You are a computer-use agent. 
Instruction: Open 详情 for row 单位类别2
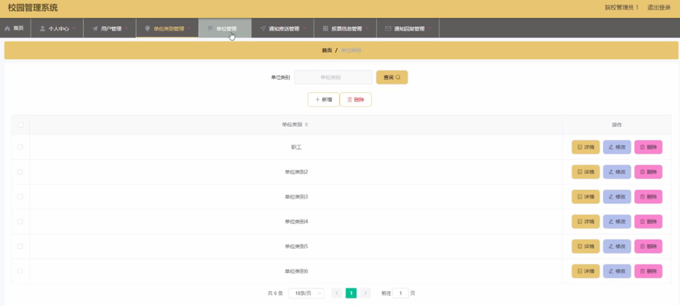click(586, 172)
